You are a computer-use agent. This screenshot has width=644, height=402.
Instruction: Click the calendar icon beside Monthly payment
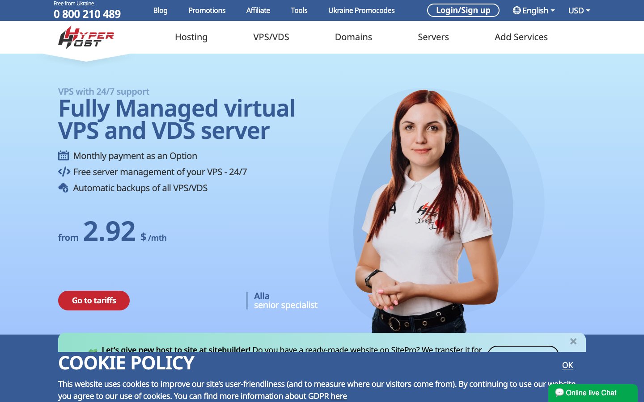pyautogui.click(x=64, y=155)
